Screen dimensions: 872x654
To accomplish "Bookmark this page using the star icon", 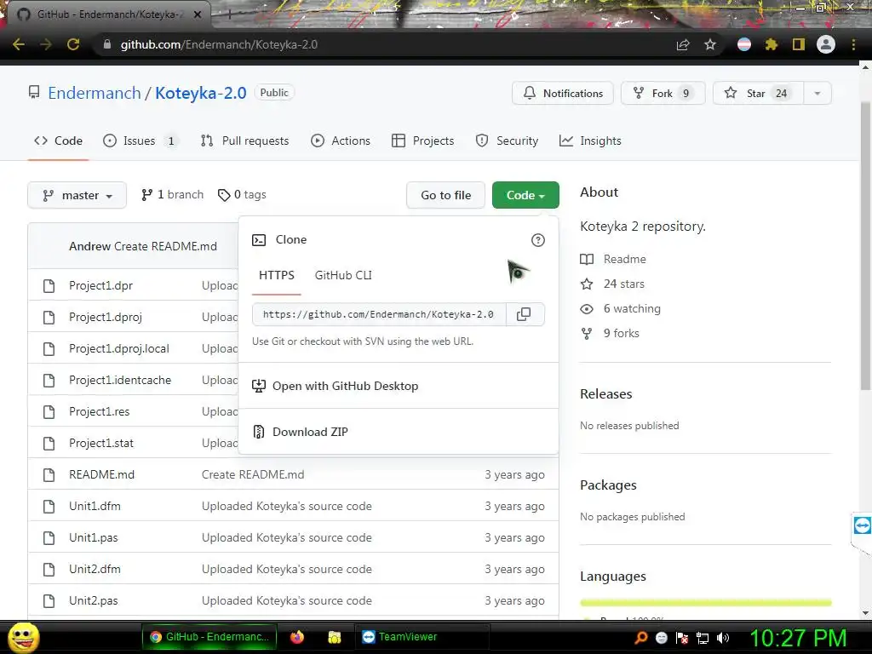I will tap(710, 44).
